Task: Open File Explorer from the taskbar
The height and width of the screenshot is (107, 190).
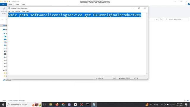Action: (x=51, y=104)
